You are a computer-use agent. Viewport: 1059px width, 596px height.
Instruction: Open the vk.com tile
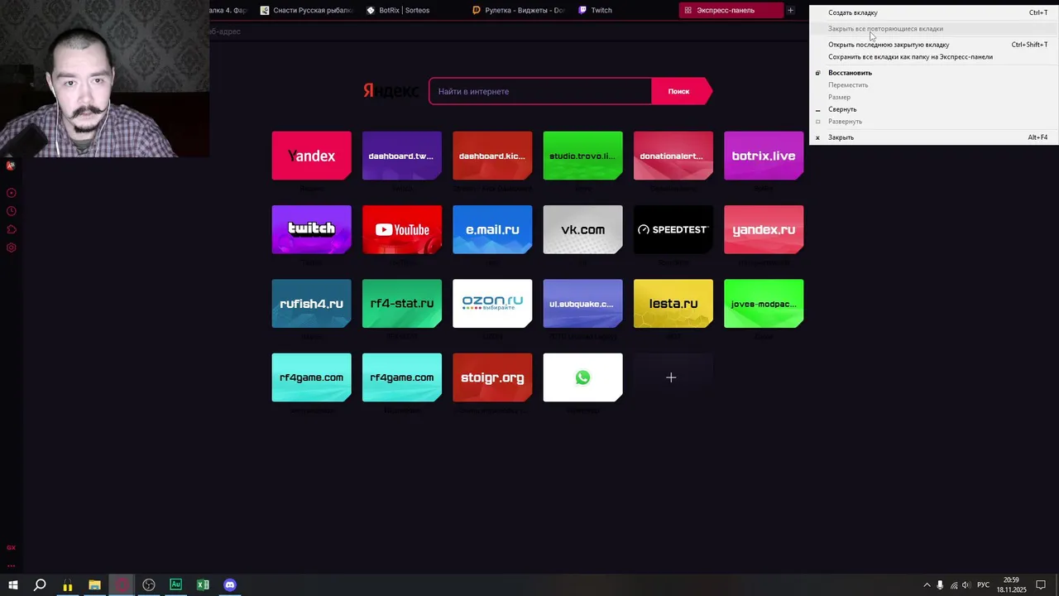(582, 229)
